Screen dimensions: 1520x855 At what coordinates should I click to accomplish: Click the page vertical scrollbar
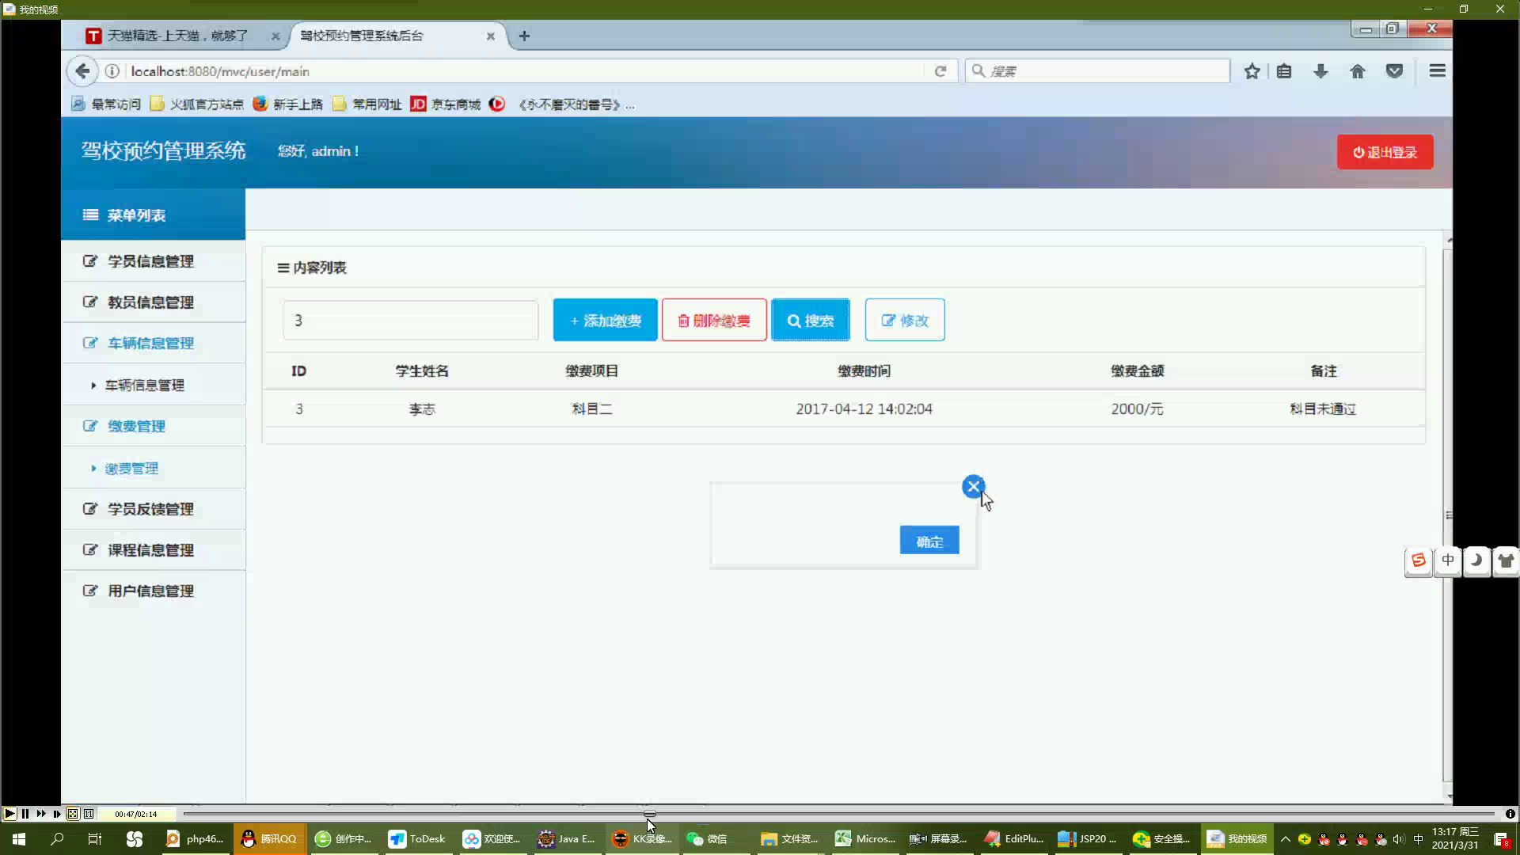point(1448,515)
